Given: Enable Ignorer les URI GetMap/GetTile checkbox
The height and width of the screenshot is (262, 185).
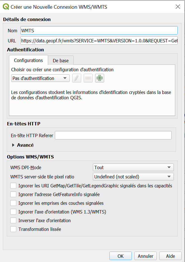Looking at the screenshot, I should [13, 185].
